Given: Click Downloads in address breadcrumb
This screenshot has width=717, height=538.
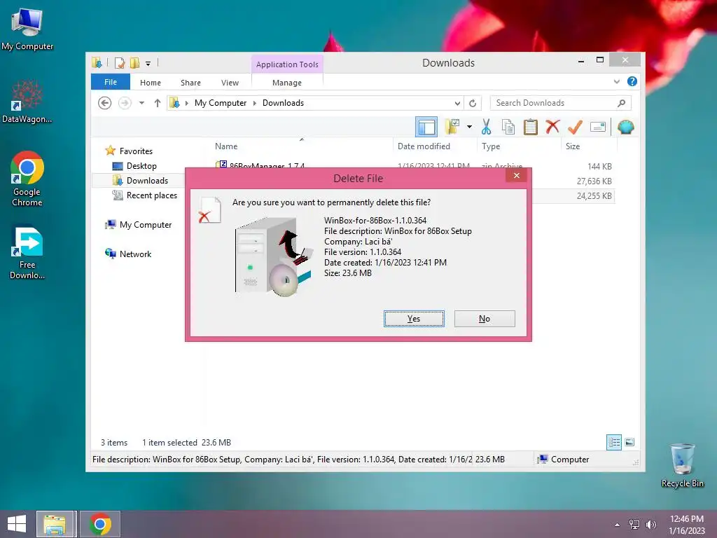Looking at the screenshot, I should pos(283,103).
